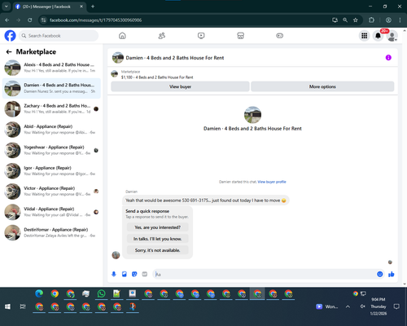The width and height of the screenshot is (407, 326).
Task: Open the taskbar clock showing 9:04 PM
Action: (379, 306)
